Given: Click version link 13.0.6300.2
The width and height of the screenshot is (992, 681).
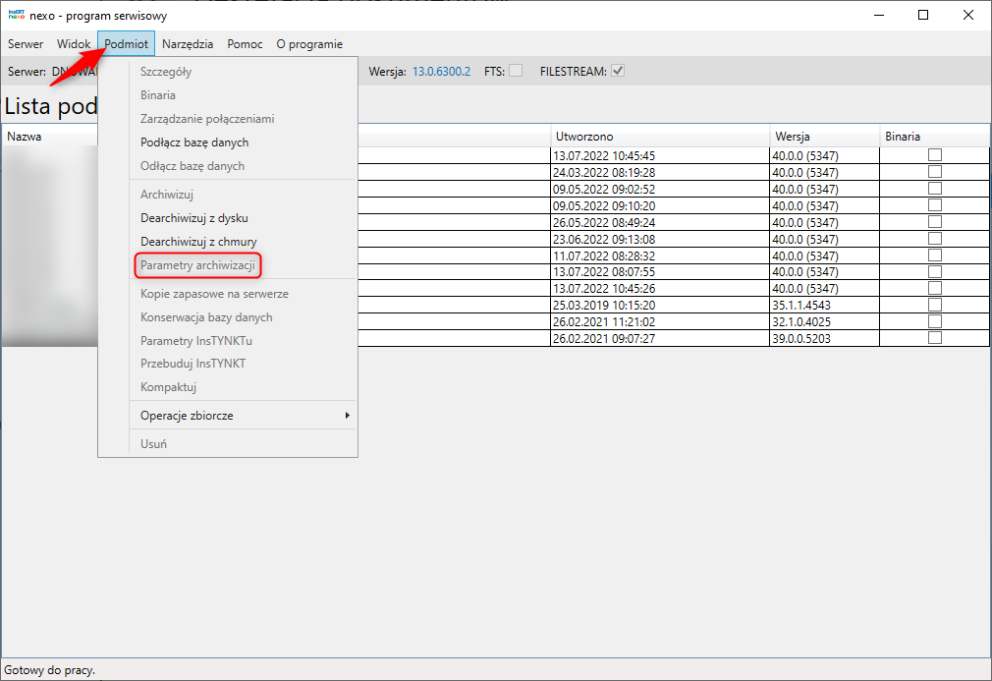Looking at the screenshot, I should [442, 72].
